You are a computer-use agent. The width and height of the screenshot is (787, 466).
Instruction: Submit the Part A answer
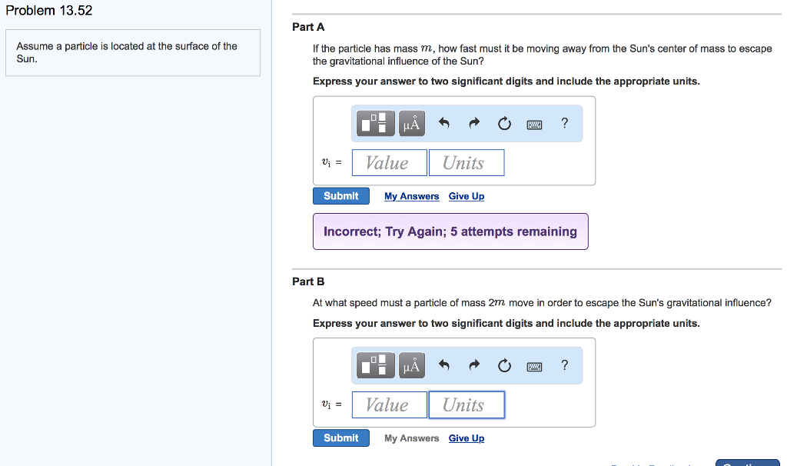tap(340, 195)
